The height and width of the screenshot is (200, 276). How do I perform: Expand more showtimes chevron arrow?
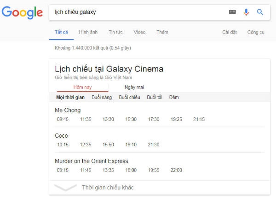(65, 187)
